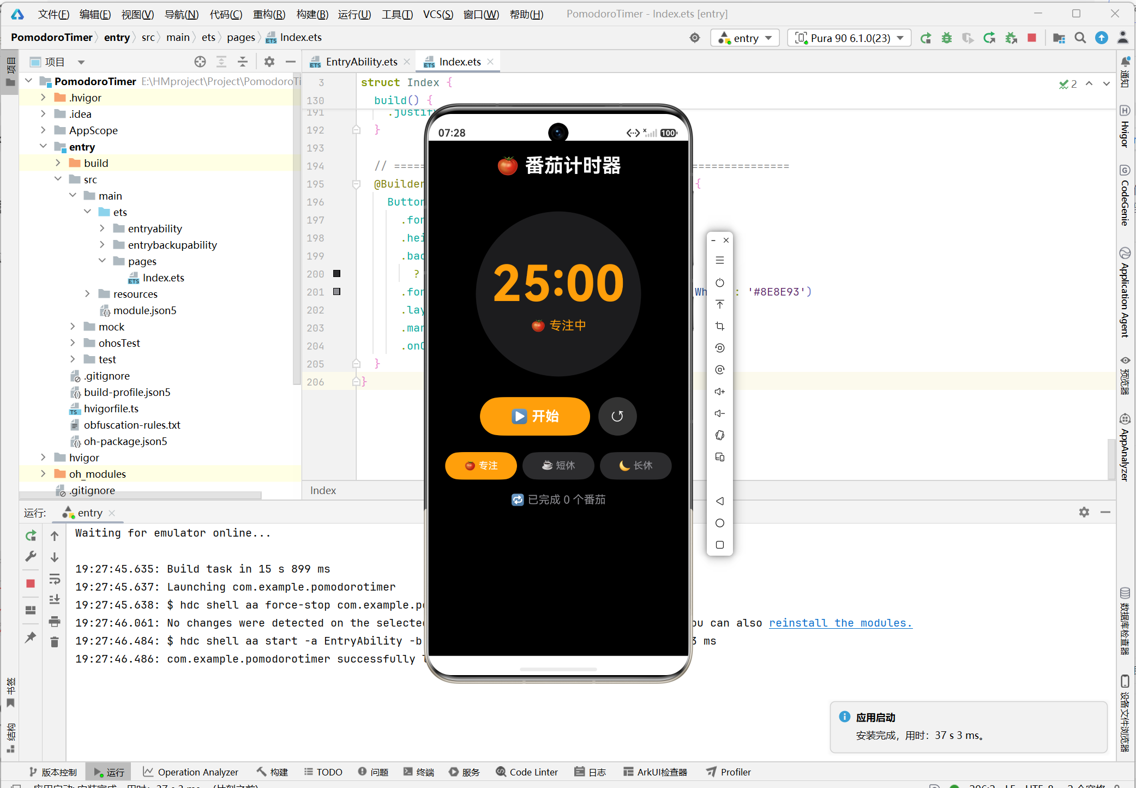This screenshot has width=1136, height=788.
Task: Open Operation Analyzer tool window
Action: [x=190, y=772]
